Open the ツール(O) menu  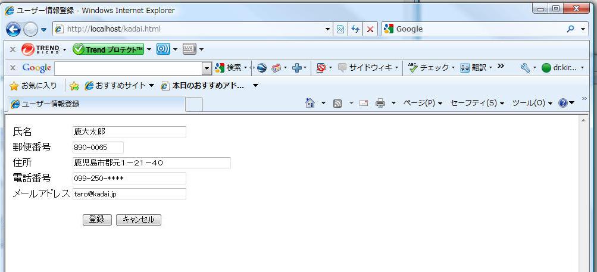pos(532,104)
